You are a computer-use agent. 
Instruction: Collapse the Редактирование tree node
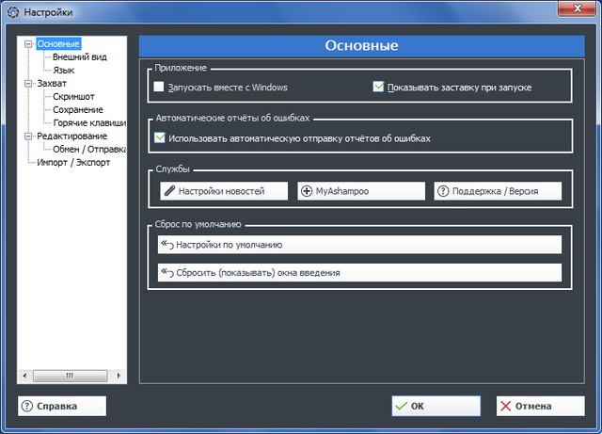click(28, 136)
